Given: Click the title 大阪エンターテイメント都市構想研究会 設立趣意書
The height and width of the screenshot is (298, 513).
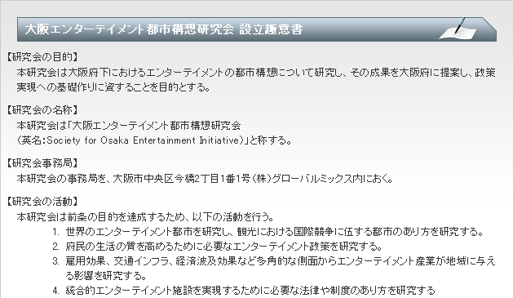Looking at the screenshot, I should [x=164, y=29].
